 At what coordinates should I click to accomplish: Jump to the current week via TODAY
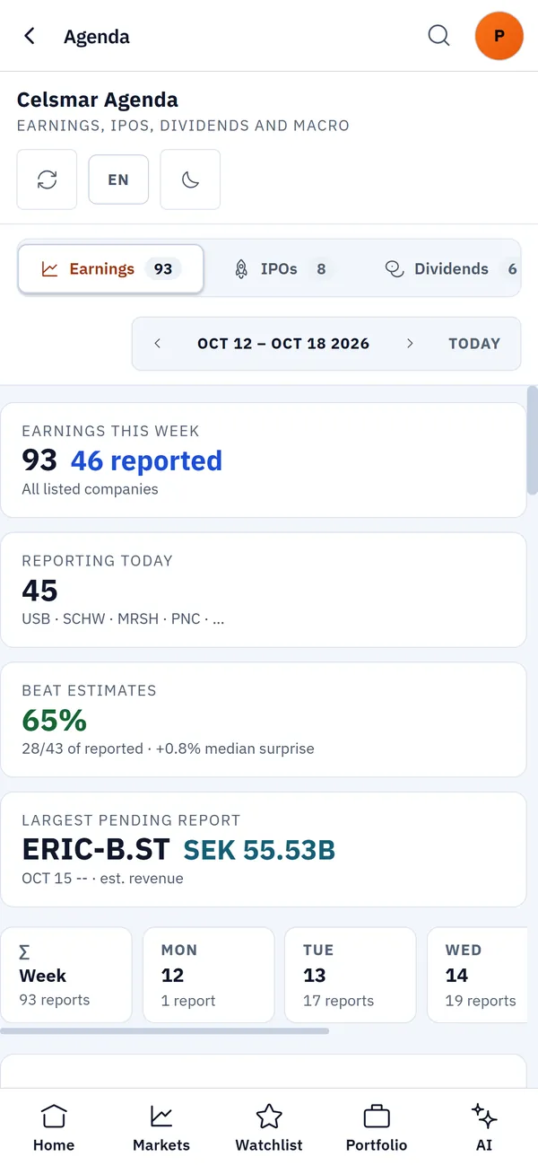point(474,344)
